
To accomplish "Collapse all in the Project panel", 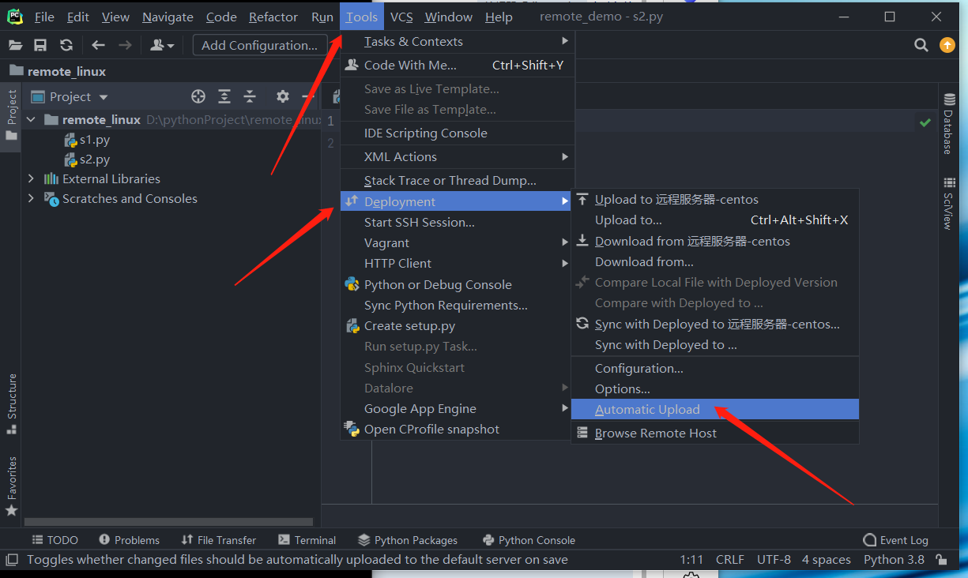I will [x=250, y=96].
